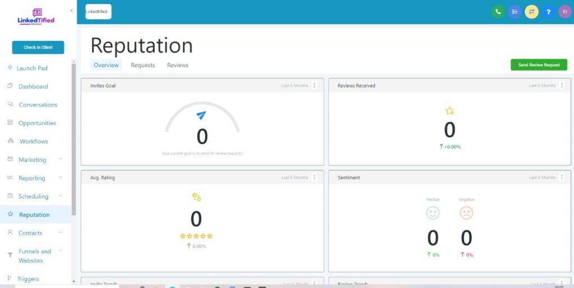Click the yellow switch arrows icon
The width and height of the screenshot is (574, 288).
coord(531,12)
